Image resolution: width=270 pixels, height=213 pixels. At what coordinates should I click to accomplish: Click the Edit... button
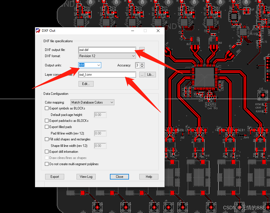click(x=86, y=84)
